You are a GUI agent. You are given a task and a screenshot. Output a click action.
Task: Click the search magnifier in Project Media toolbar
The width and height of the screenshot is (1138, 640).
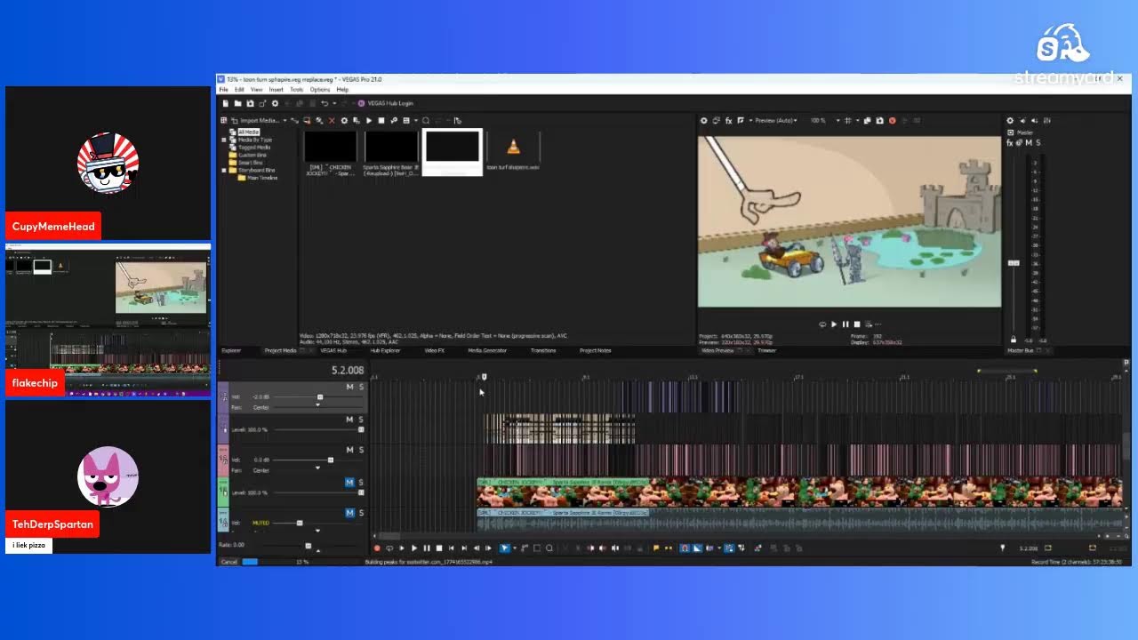[x=426, y=120]
